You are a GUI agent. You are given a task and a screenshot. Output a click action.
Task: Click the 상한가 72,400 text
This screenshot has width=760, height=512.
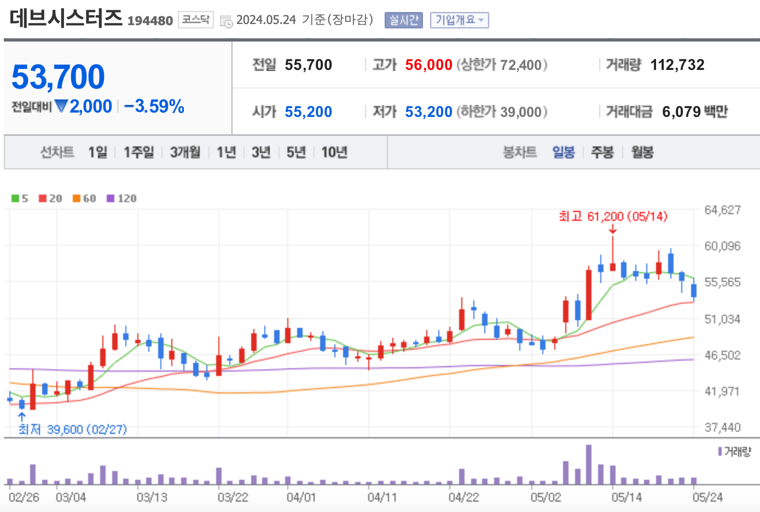[502, 65]
